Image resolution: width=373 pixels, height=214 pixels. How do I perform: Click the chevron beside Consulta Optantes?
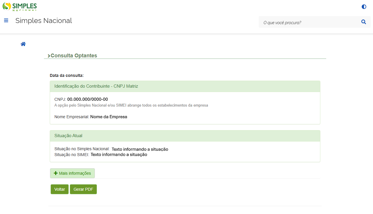click(x=49, y=56)
